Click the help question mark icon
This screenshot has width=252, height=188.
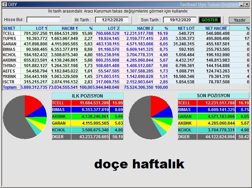coord(5,4)
